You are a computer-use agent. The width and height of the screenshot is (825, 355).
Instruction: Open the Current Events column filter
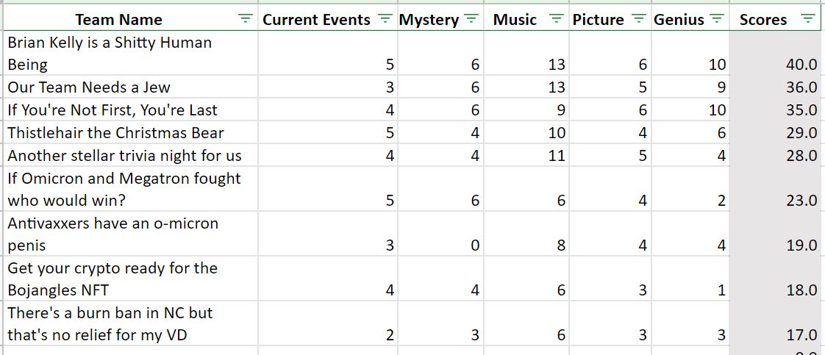386,19
